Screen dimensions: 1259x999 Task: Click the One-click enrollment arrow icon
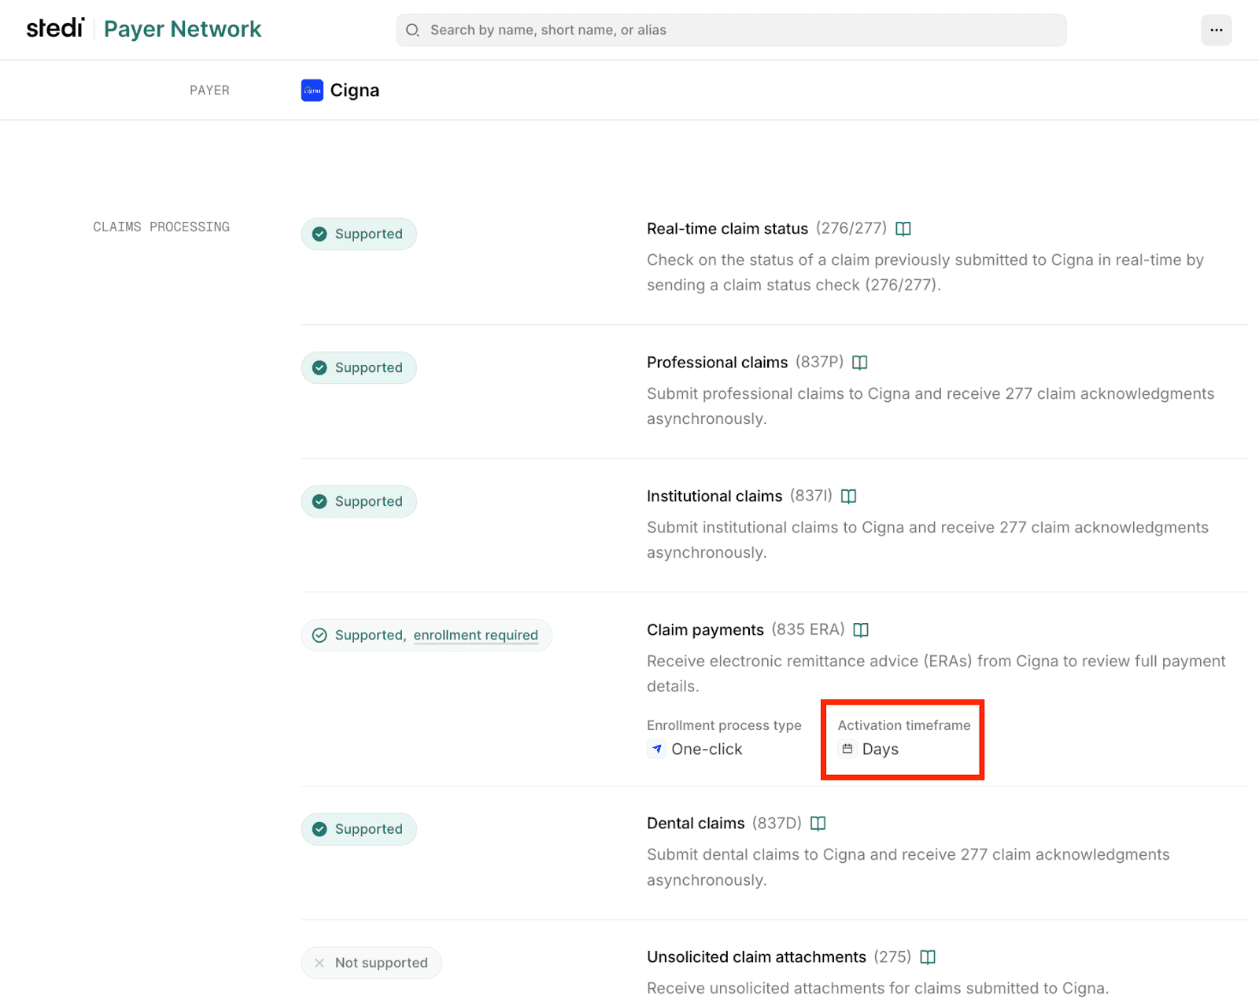657,749
